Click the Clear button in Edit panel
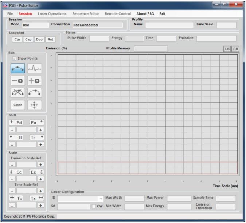This screenshot has width=246, height=223. pos(18,105)
